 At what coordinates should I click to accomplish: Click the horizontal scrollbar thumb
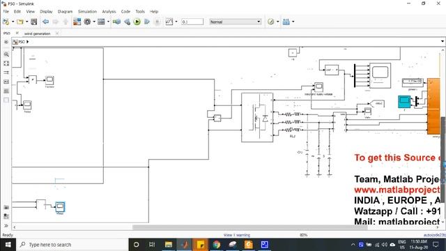click(249, 227)
